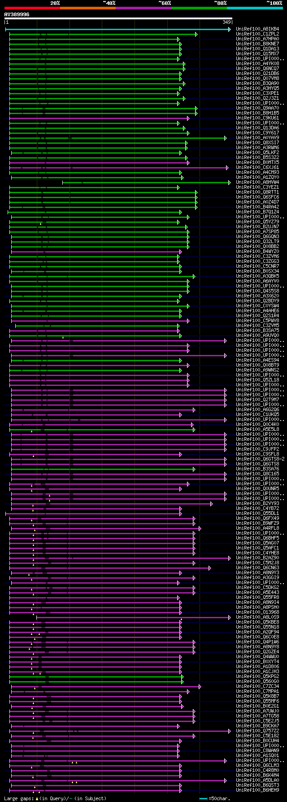Select hit UniRef100_C0YSW4
Screen dimensions: 287x802
click(258, 306)
